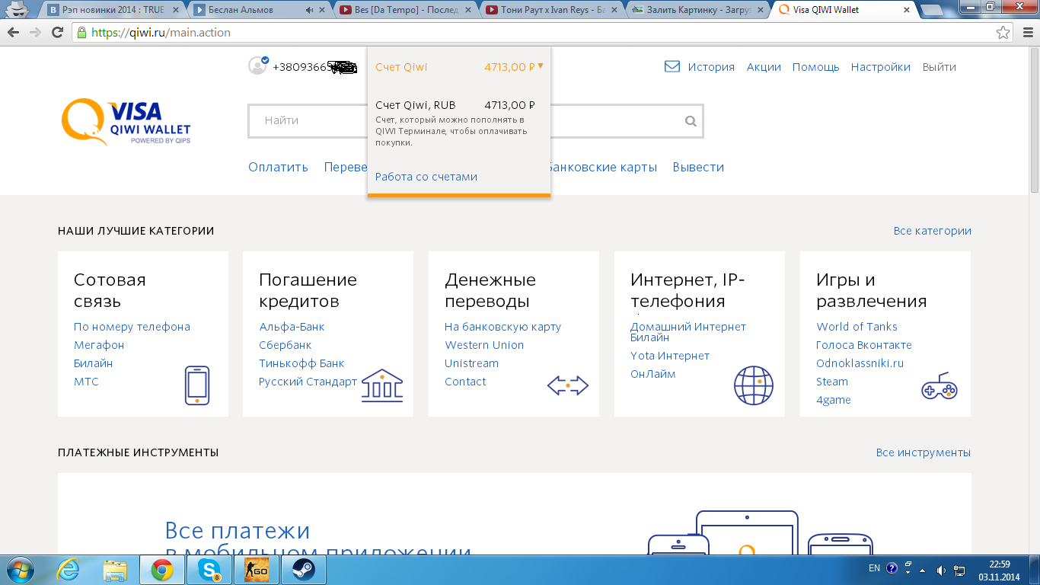
Task: Reload the page with refresh icon
Action: [57, 33]
